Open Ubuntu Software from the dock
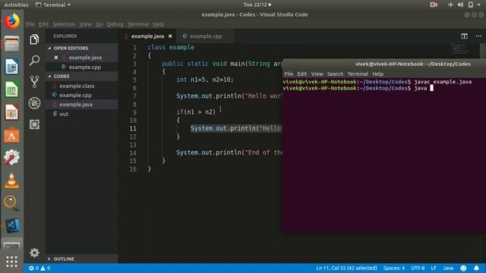Image resolution: width=486 pixels, height=273 pixels. [11, 135]
